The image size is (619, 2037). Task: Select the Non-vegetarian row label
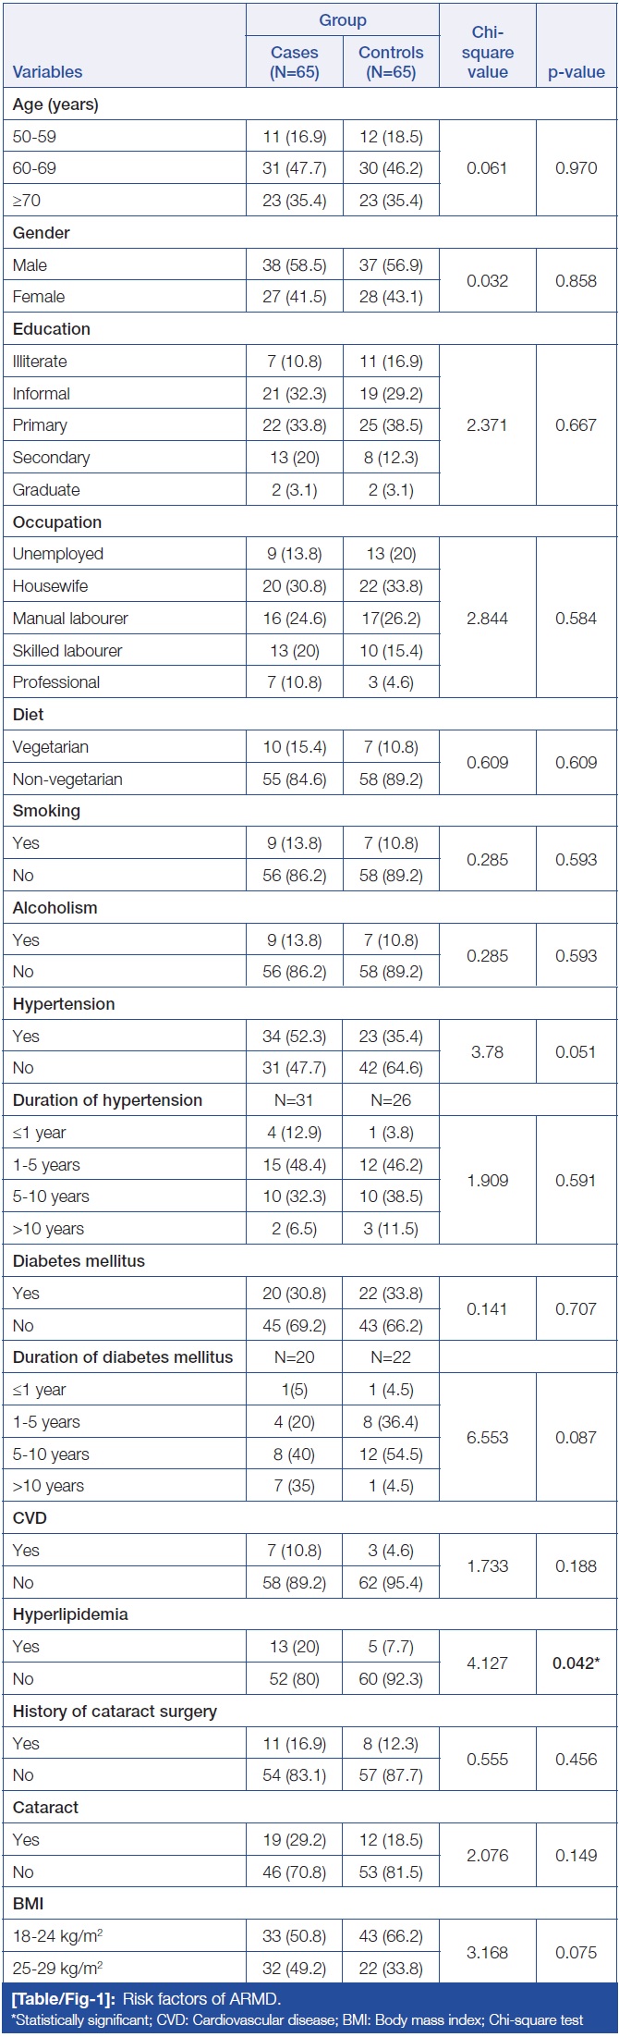(x=67, y=779)
